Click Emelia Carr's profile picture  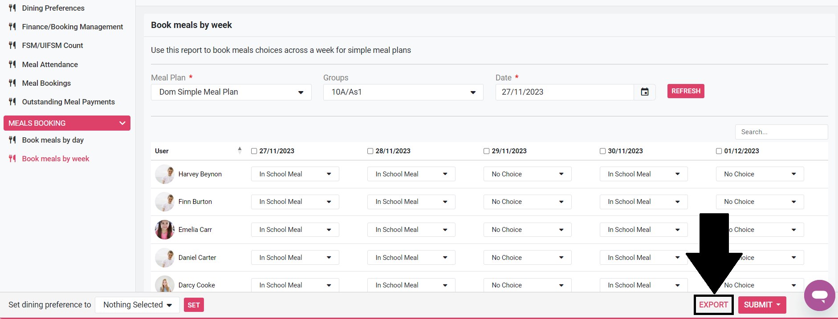coord(164,230)
